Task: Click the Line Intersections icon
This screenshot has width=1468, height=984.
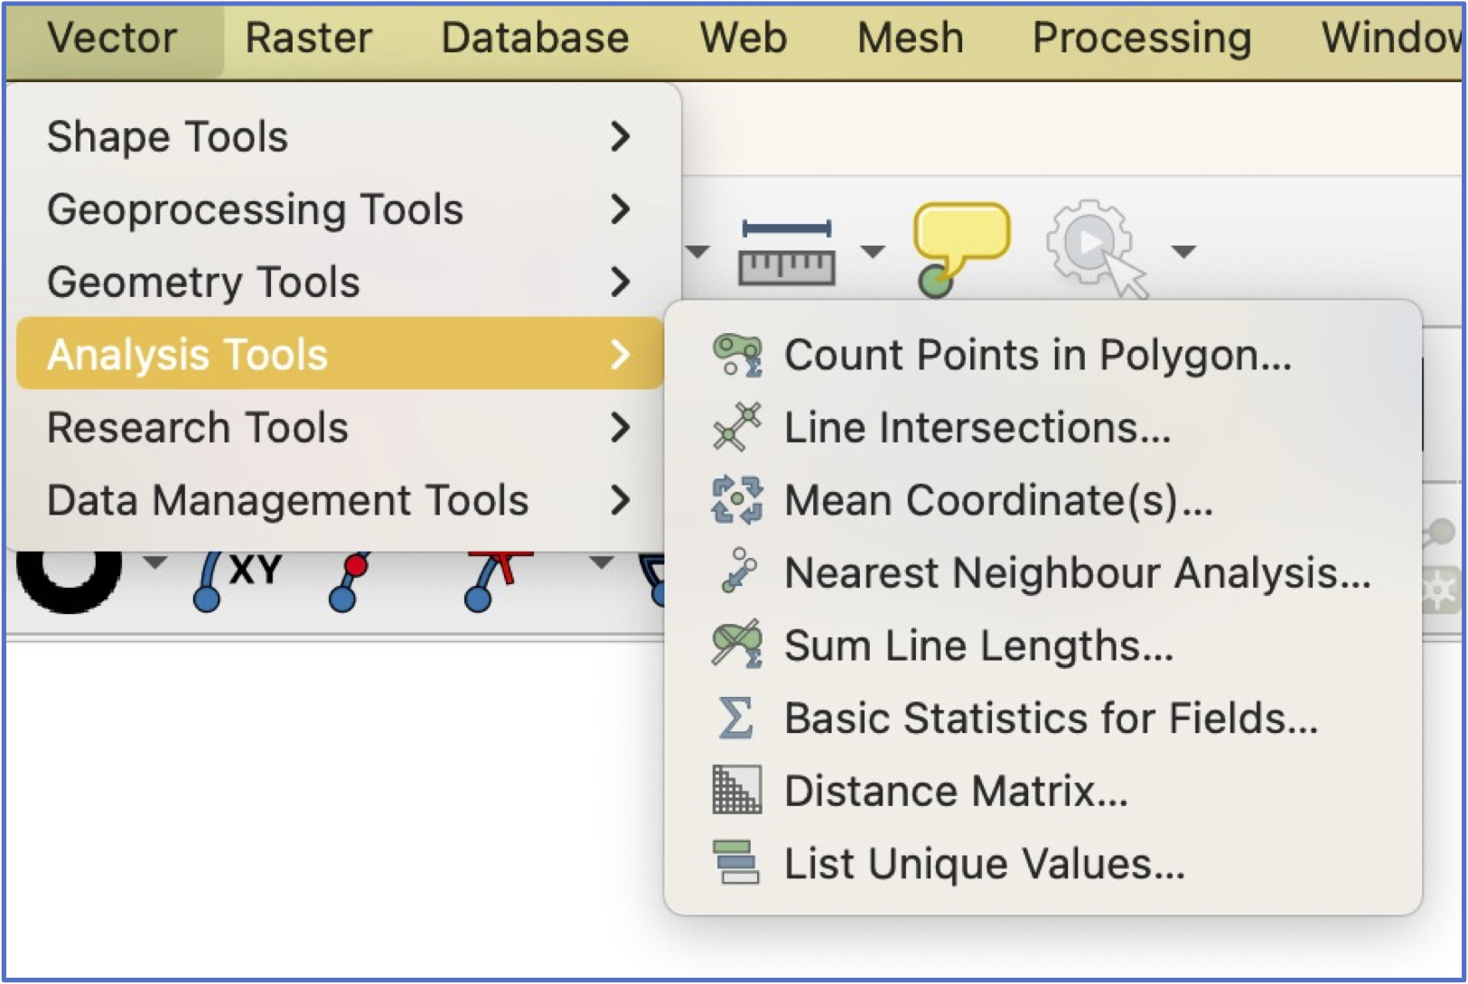Action: click(x=736, y=427)
